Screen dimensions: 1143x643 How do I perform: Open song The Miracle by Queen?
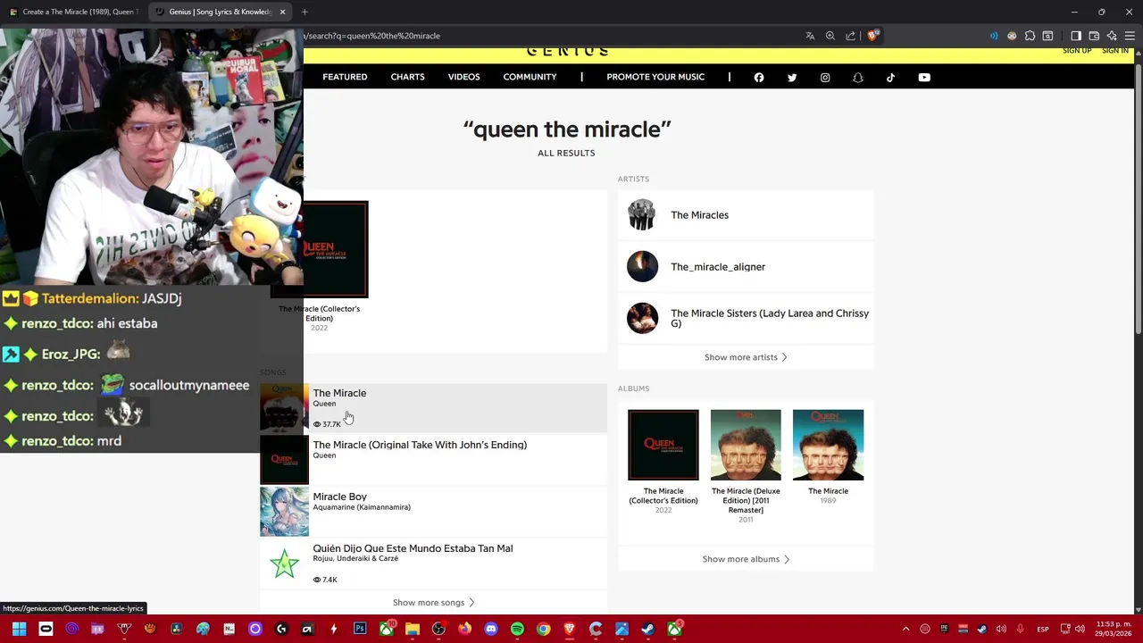(433, 408)
